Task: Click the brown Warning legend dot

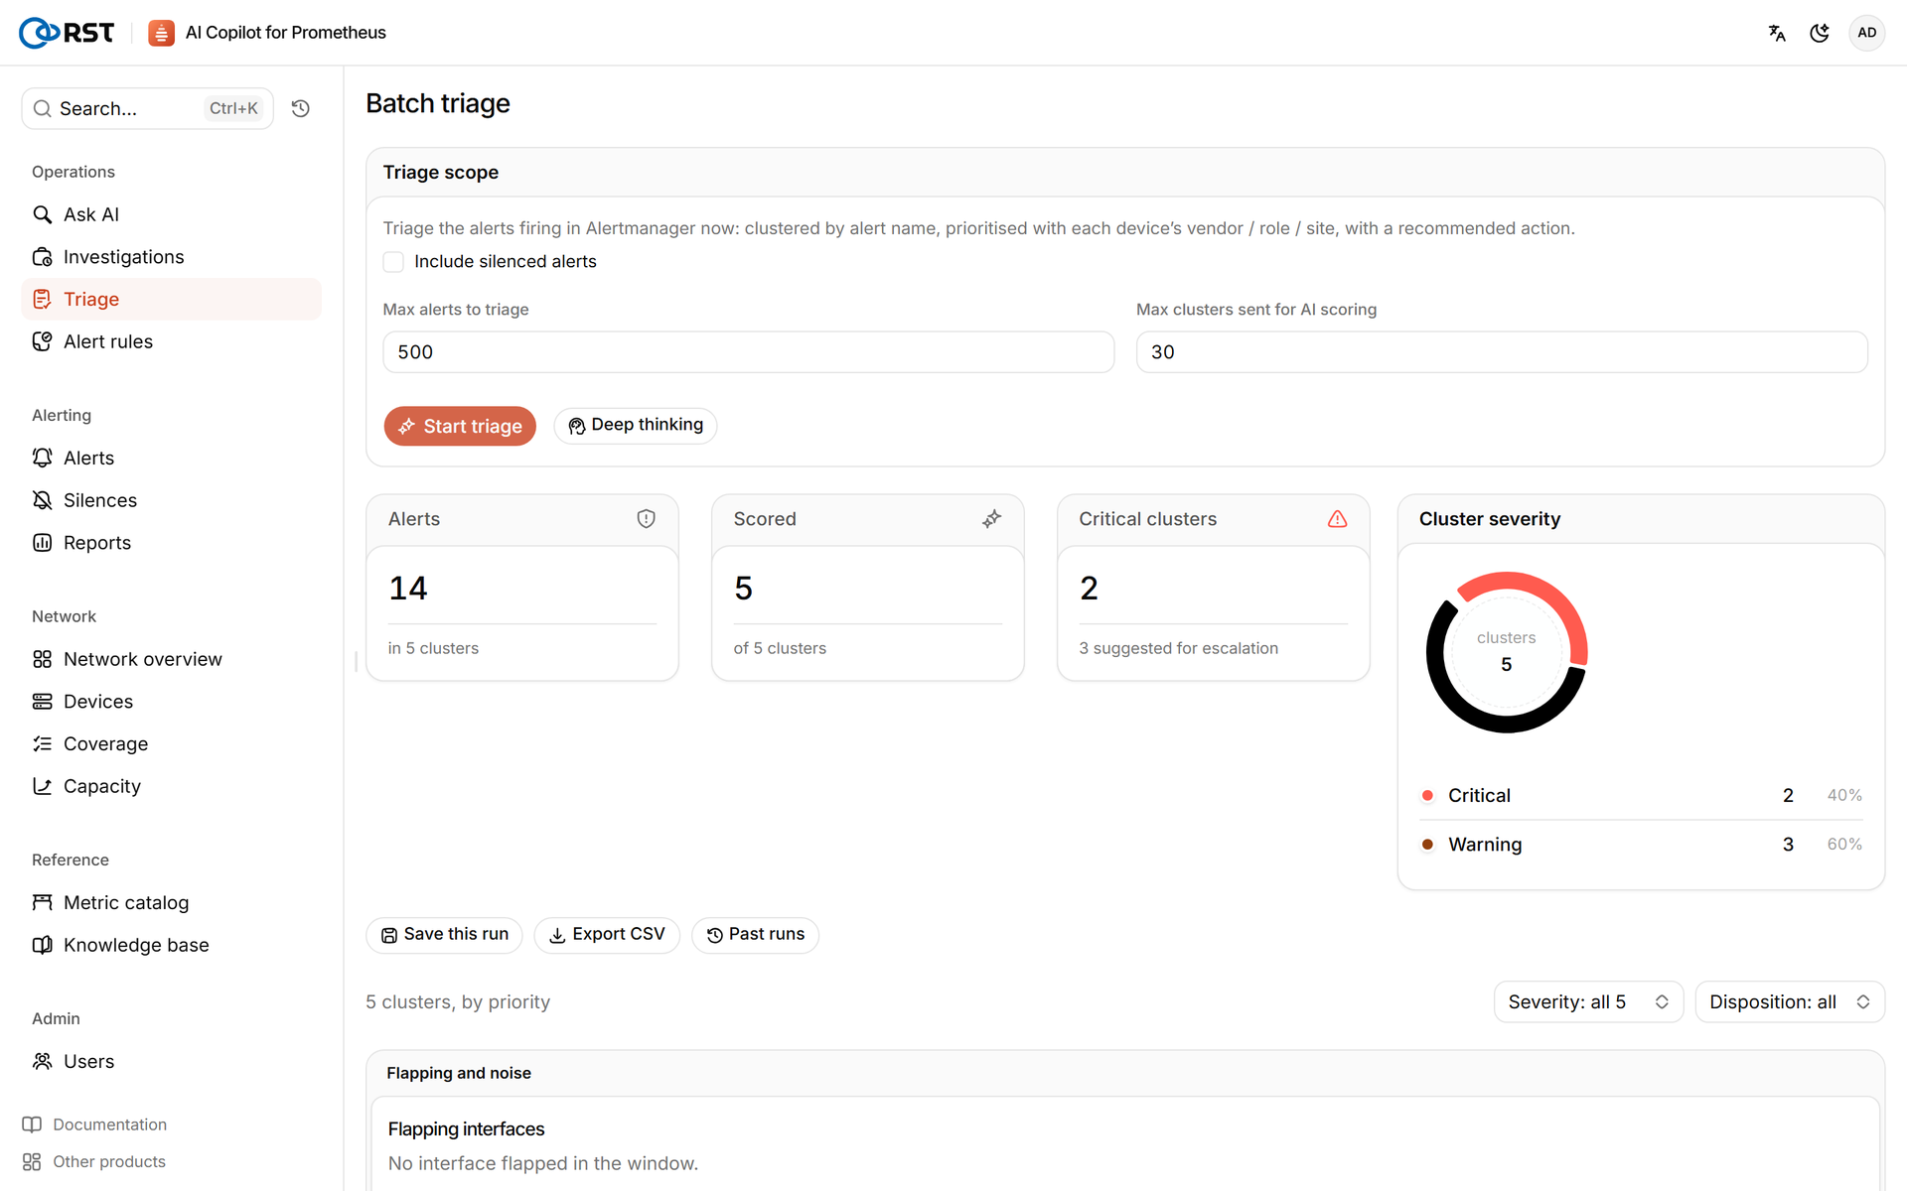Action: (x=1427, y=845)
